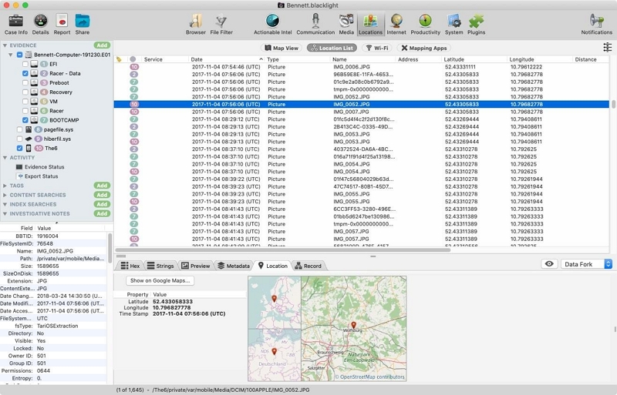
Task: Open the Plugins puzzle icon
Action: point(476,25)
